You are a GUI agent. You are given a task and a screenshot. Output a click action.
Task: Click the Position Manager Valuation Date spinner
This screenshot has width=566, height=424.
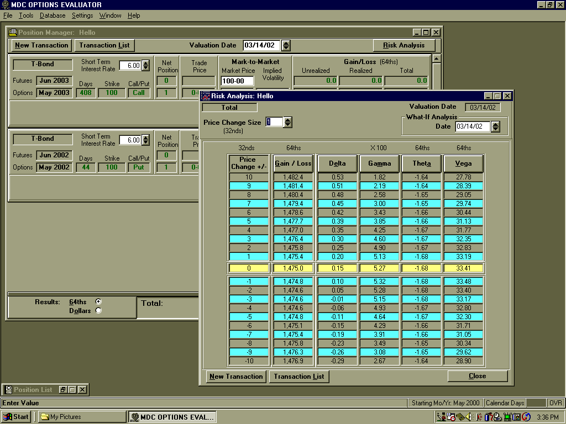pyautogui.click(x=286, y=45)
